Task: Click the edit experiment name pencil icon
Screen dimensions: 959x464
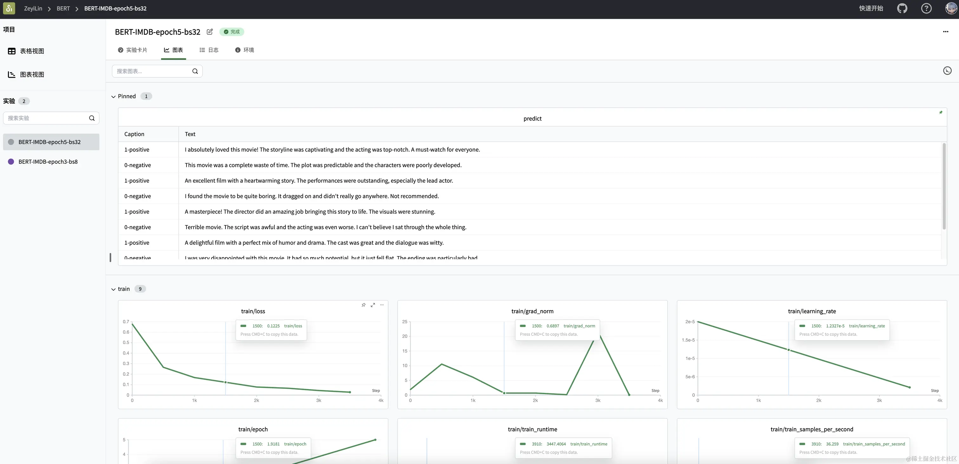Action: click(x=210, y=32)
